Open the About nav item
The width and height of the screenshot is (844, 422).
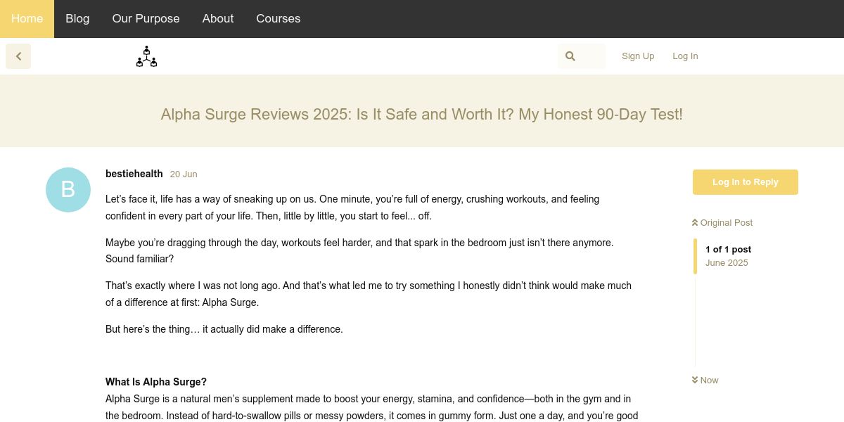(218, 19)
